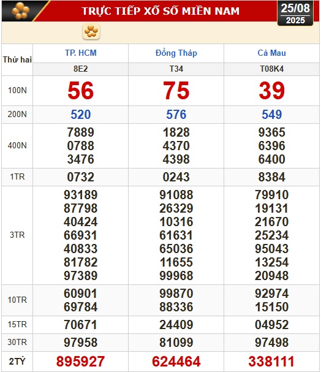The width and height of the screenshot is (321, 372).
Task: Click the 15TR prize label
Action: pyautogui.click(x=17, y=325)
